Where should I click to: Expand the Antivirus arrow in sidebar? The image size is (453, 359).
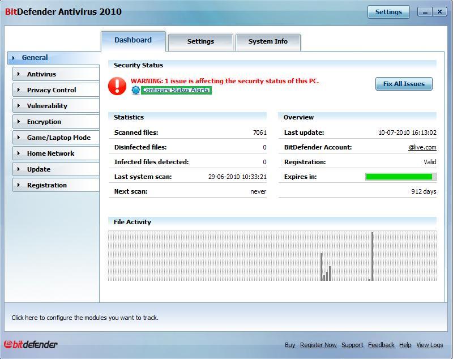(x=19, y=74)
